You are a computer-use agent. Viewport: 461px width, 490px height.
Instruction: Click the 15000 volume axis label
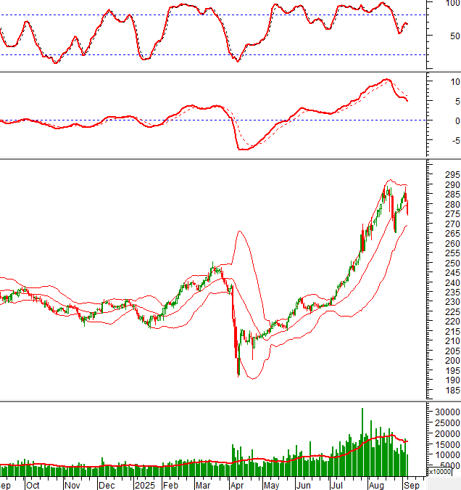pyautogui.click(x=447, y=444)
